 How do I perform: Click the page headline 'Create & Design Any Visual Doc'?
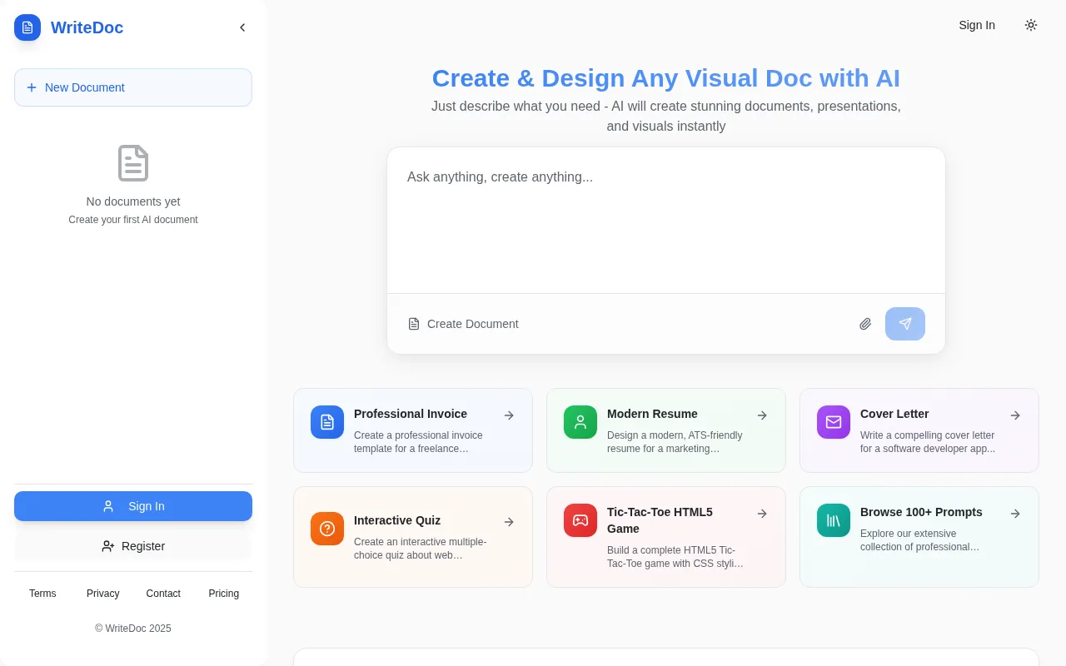point(666,78)
